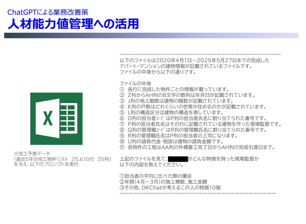Click the line "を与え、以下のプロンプトを実行"
The height and width of the screenshot is (224, 306).
coord(46,164)
